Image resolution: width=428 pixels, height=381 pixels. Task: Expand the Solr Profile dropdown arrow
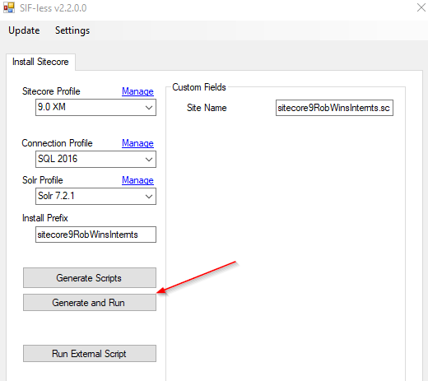[x=149, y=197]
